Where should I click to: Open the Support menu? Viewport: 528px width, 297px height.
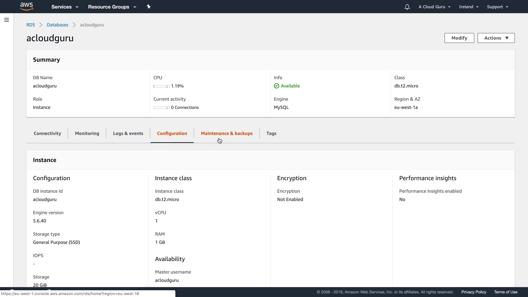tap(497, 7)
